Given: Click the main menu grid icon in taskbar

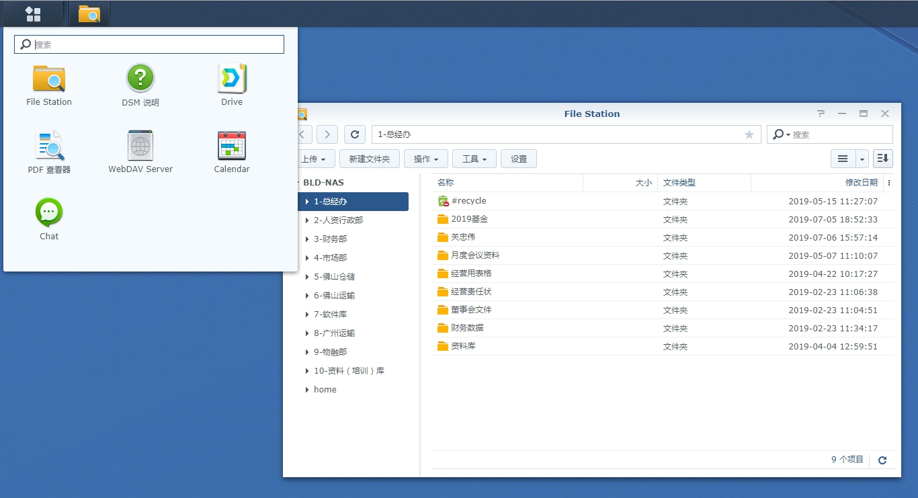Looking at the screenshot, I should [33, 14].
